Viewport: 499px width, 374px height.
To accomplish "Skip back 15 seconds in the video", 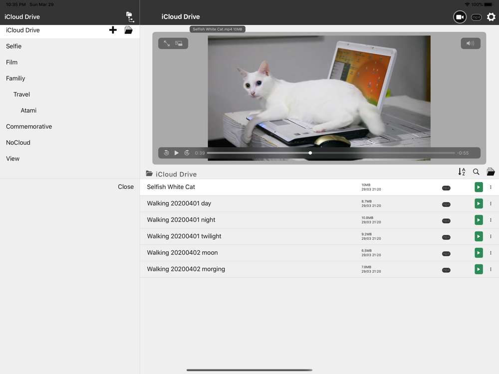I will (x=166, y=153).
